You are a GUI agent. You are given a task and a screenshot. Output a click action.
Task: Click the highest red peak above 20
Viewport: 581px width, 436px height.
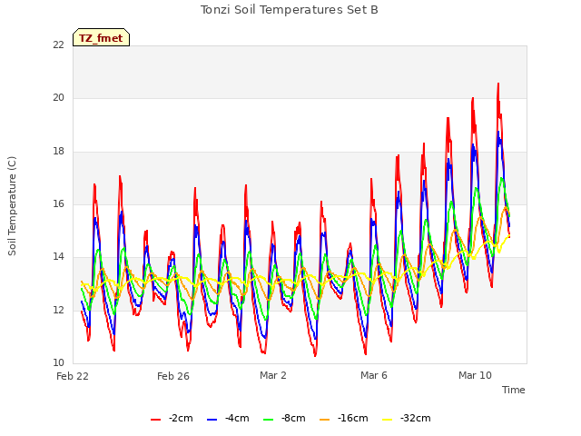[x=498, y=84]
